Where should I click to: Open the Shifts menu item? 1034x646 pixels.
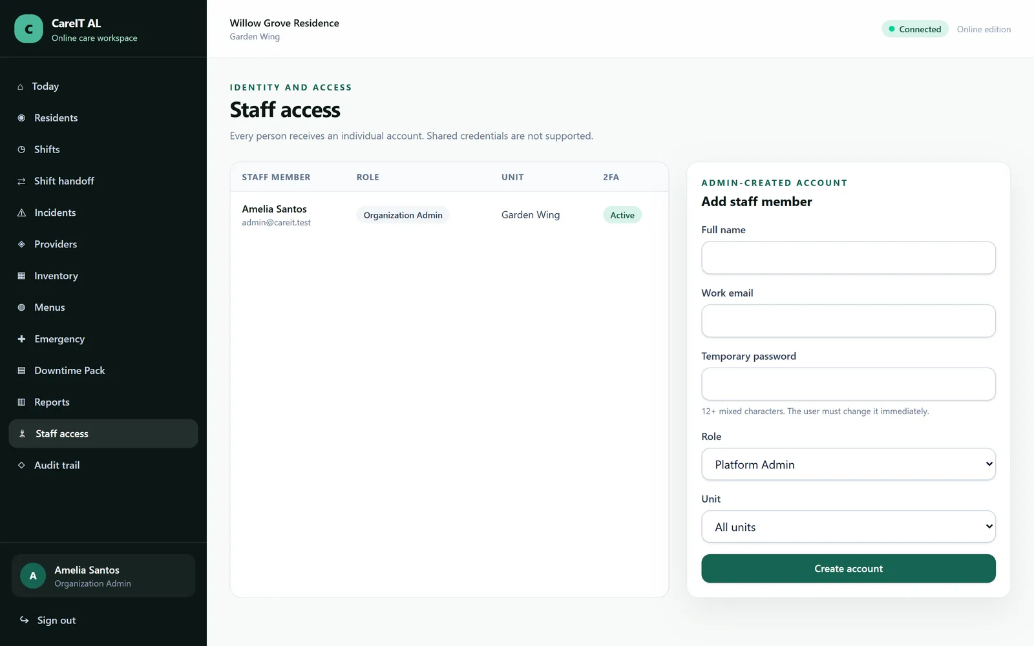pos(103,149)
